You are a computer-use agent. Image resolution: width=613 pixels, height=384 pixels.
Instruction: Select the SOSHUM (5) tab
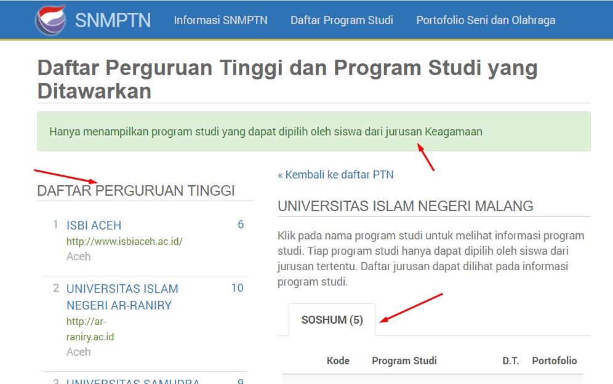[332, 320]
